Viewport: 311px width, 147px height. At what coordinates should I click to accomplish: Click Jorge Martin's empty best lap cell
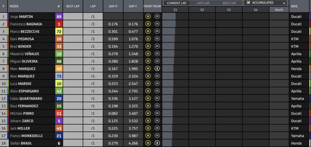coord(73,17)
